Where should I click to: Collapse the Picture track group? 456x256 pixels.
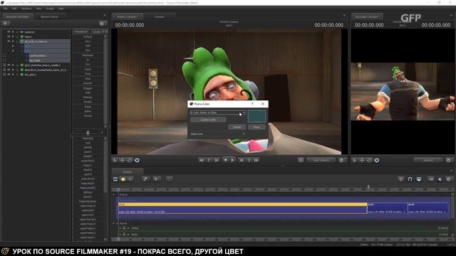pos(114,194)
